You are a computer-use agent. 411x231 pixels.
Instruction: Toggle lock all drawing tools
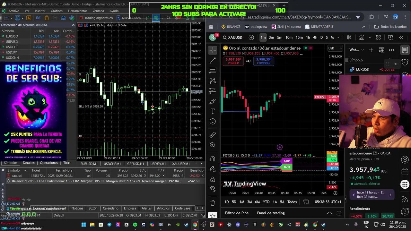click(213, 179)
